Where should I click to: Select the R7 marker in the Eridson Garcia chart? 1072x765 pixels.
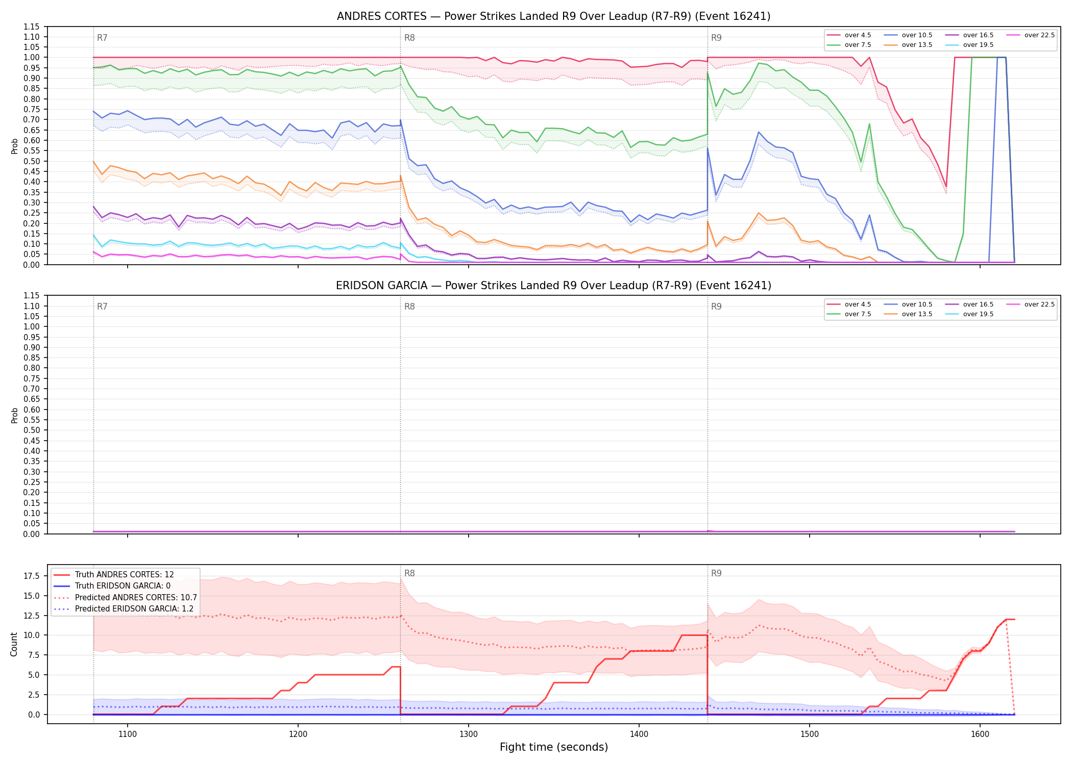(x=102, y=307)
